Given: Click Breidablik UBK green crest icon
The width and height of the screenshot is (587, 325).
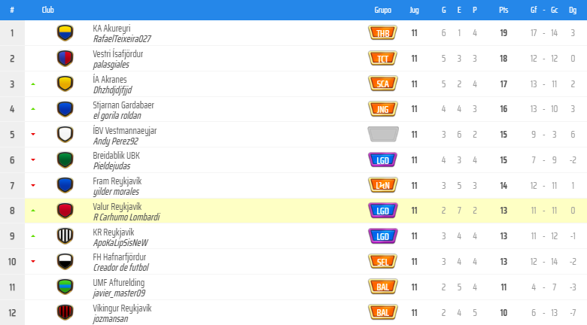Looking at the screenshot, I should pos(65,159).
